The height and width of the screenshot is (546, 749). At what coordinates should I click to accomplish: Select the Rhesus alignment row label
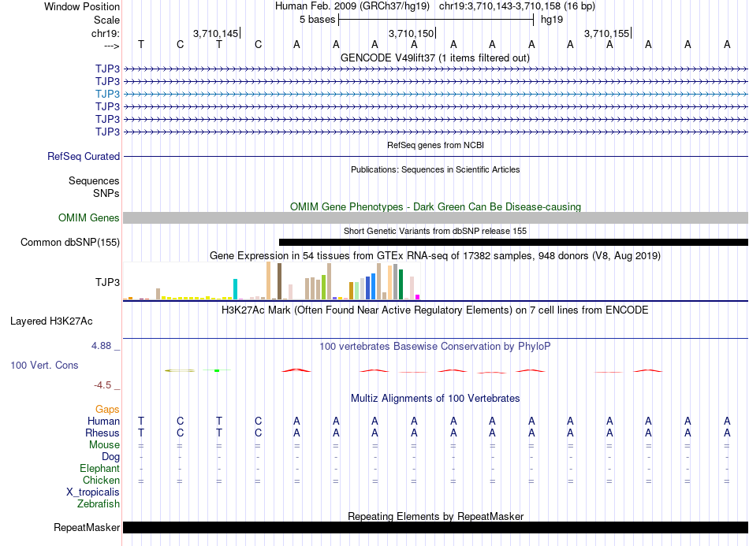pyautogui.click(x=102, y=433)
